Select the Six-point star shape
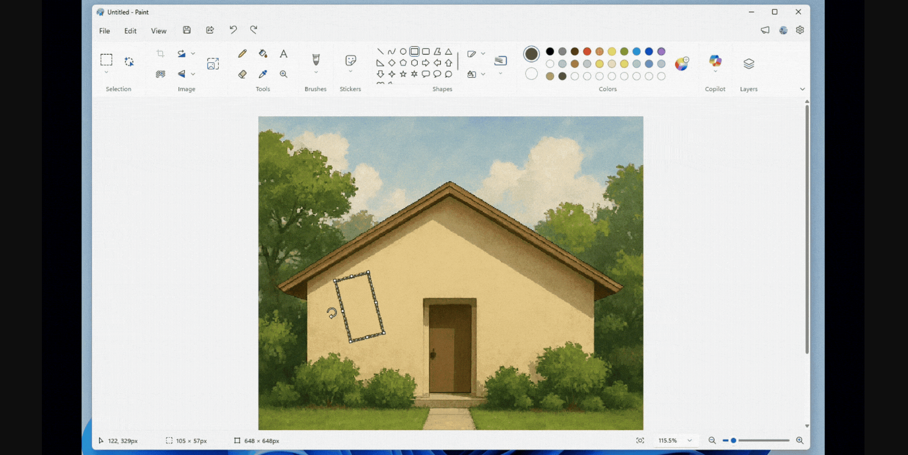908x455 pixels. click(414, 74)
